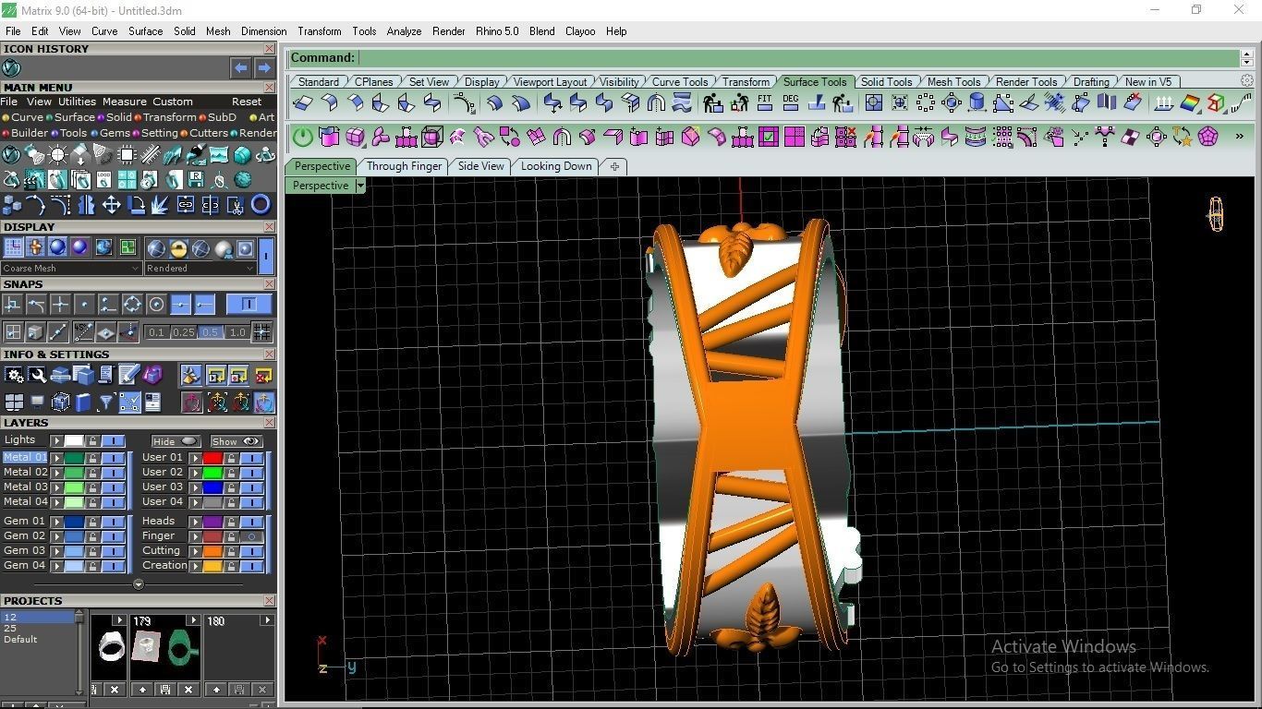
Task: Expand toolbar overflow chevron
Action: [1239, 137]
